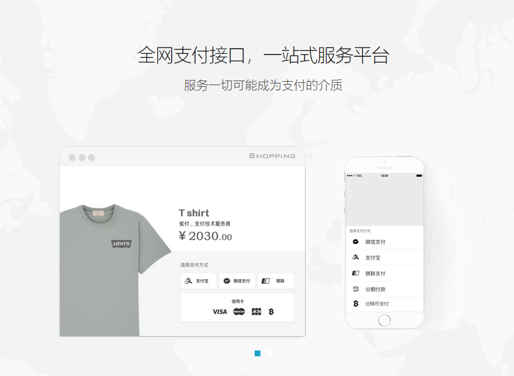514x376 pixels.
Task: Tap the phone's round home button
Action: click(x=384, y=320)
